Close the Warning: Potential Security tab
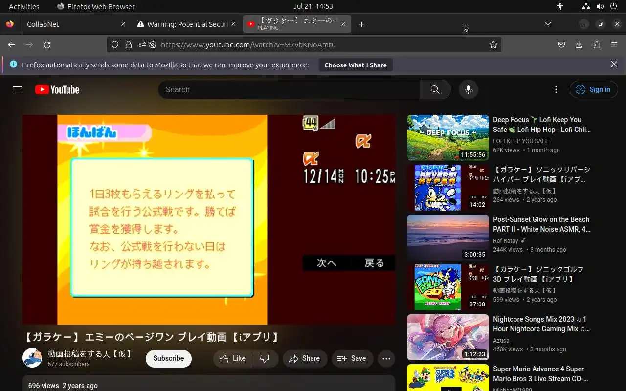 click(233, 24)
